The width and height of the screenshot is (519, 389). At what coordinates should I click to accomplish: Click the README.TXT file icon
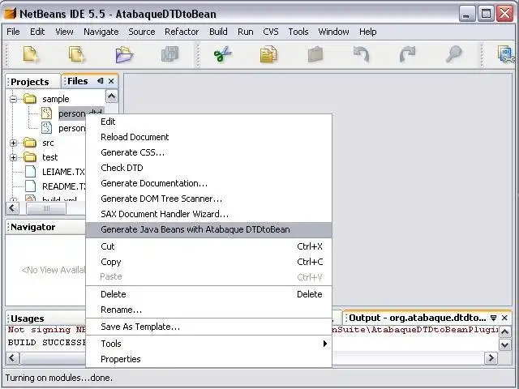pyautogui.click(x=31, y=186)
